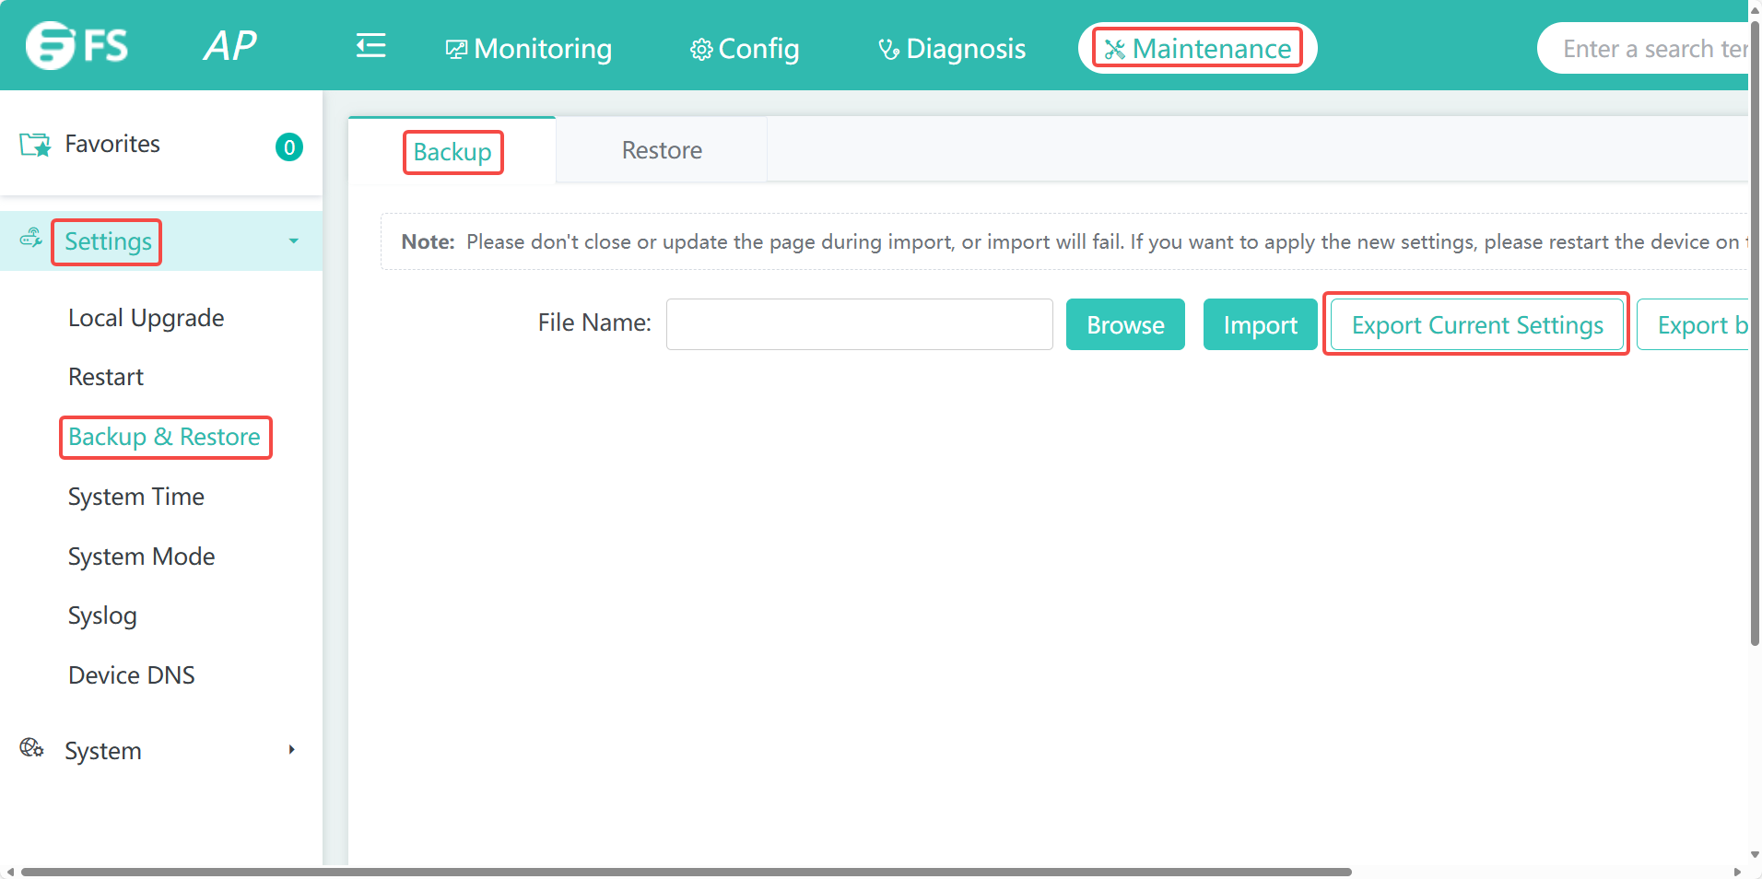
Task: Collapse the Settings section arrow
Action: coord(293,241)
